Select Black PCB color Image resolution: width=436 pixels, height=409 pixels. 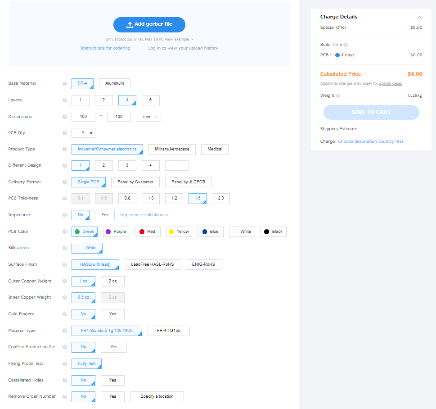tap(273, 232)
